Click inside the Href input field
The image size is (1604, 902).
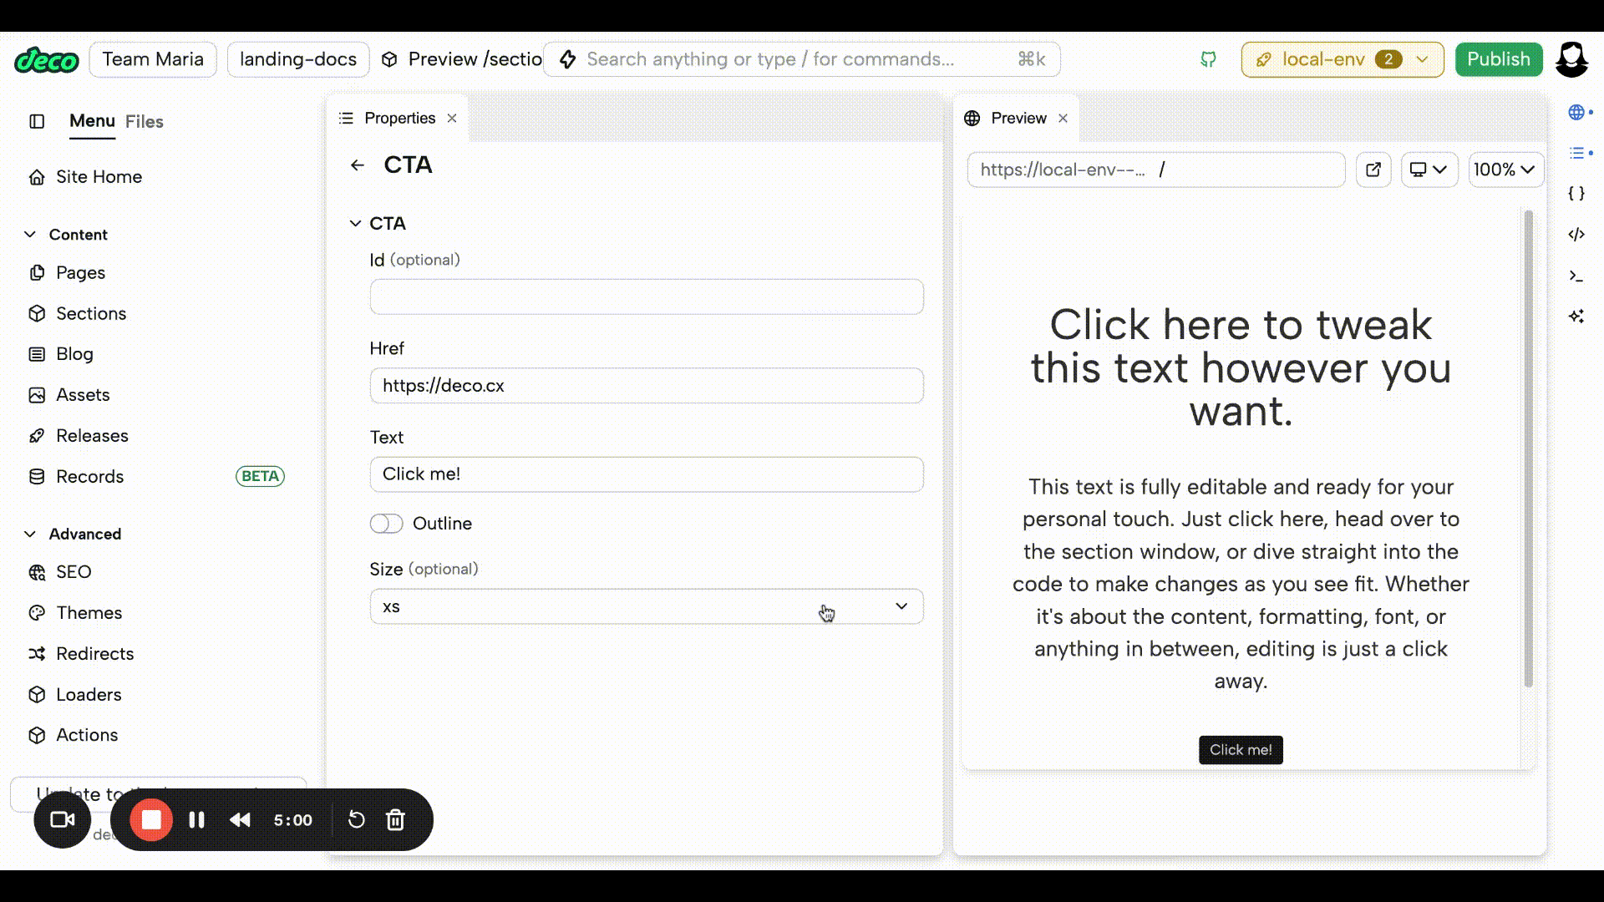coord(646,385)
